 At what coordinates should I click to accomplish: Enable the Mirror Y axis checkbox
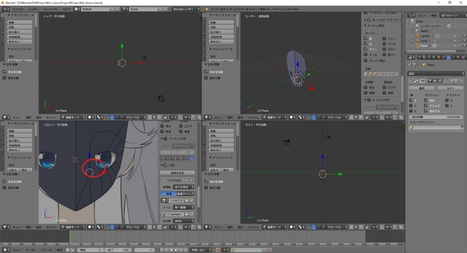tap(411, 106)
